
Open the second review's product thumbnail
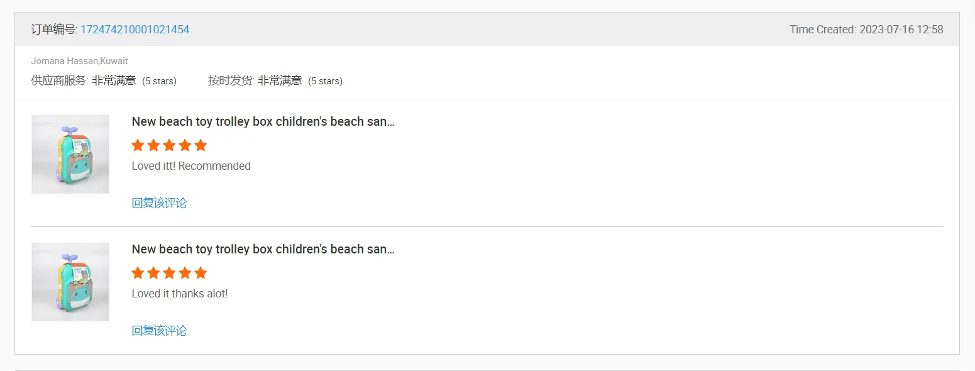click(x=70, y=282)
